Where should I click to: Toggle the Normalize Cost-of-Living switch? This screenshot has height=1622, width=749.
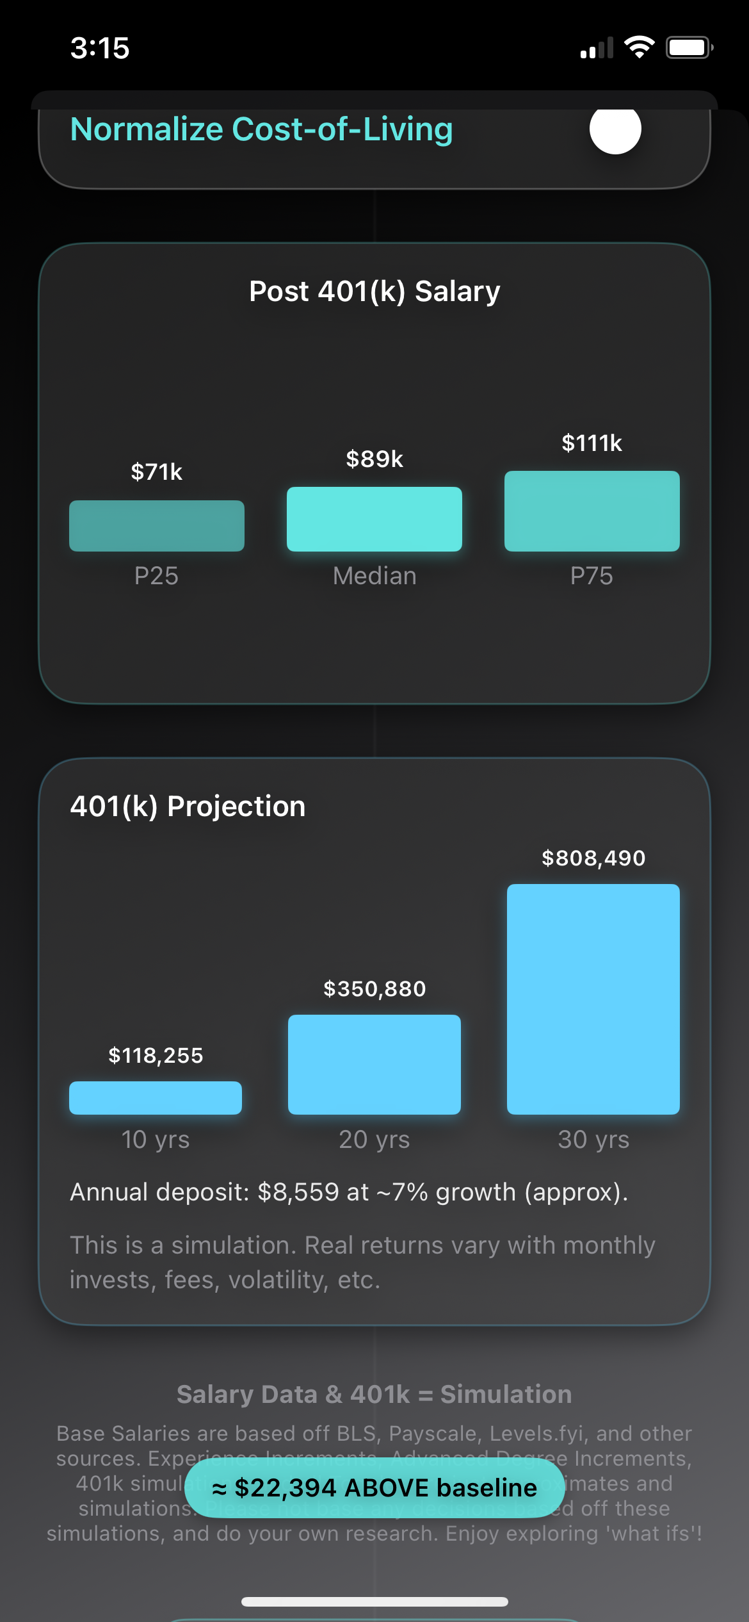[615, 130]
